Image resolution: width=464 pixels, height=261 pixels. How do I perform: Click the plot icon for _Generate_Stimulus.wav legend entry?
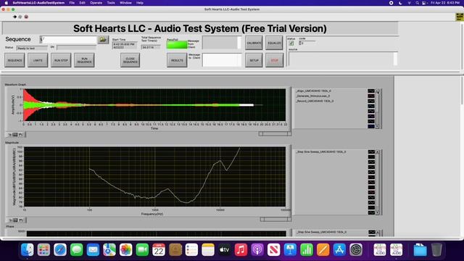tap(371, 96)
